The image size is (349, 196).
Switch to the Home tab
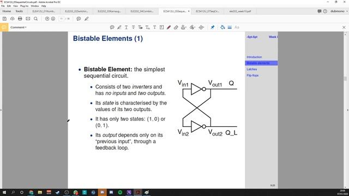7,11
